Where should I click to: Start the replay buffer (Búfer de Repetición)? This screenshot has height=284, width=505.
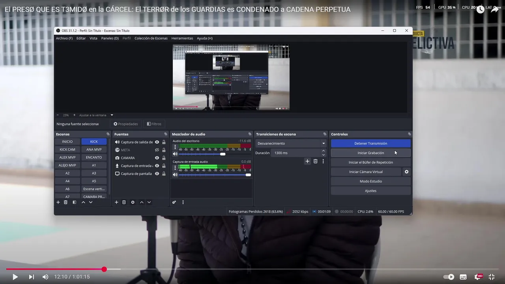pyautogui.click(x=371, y=163)
